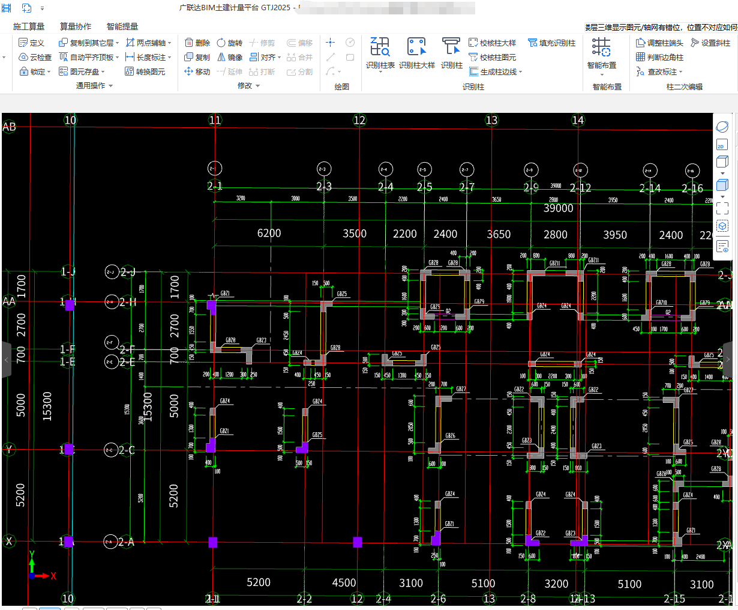Click the 6200 dimension text
The height and width of the screenshot is (610, 738).
(269, 233)
